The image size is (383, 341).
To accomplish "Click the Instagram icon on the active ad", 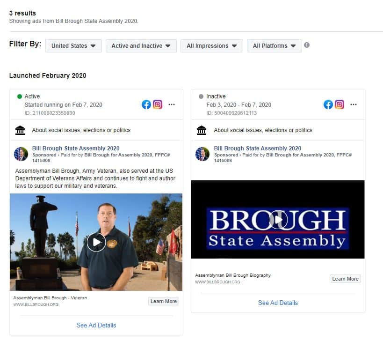I will tap(158, 104).
